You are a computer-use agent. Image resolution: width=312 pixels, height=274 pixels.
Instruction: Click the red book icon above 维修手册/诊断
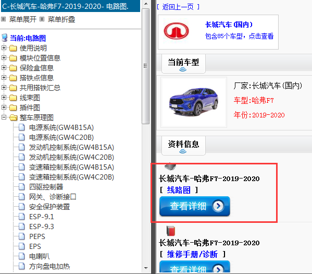pyautogui.click(x=171, y=231)
